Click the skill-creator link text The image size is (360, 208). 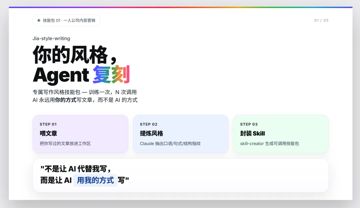250,143
